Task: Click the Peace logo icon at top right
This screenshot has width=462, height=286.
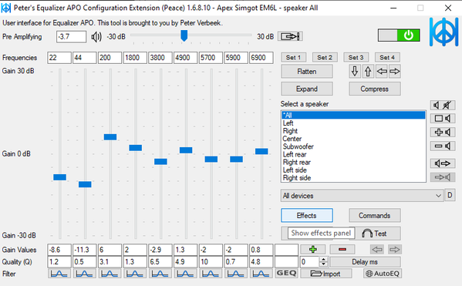Action: point(443,32)
